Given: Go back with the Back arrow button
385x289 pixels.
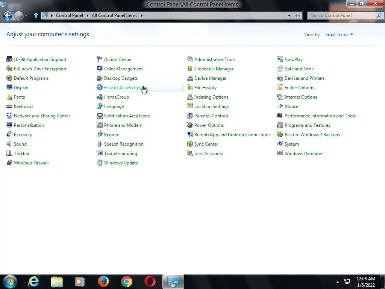Looking at the screenshot, I should click(8, 15).
